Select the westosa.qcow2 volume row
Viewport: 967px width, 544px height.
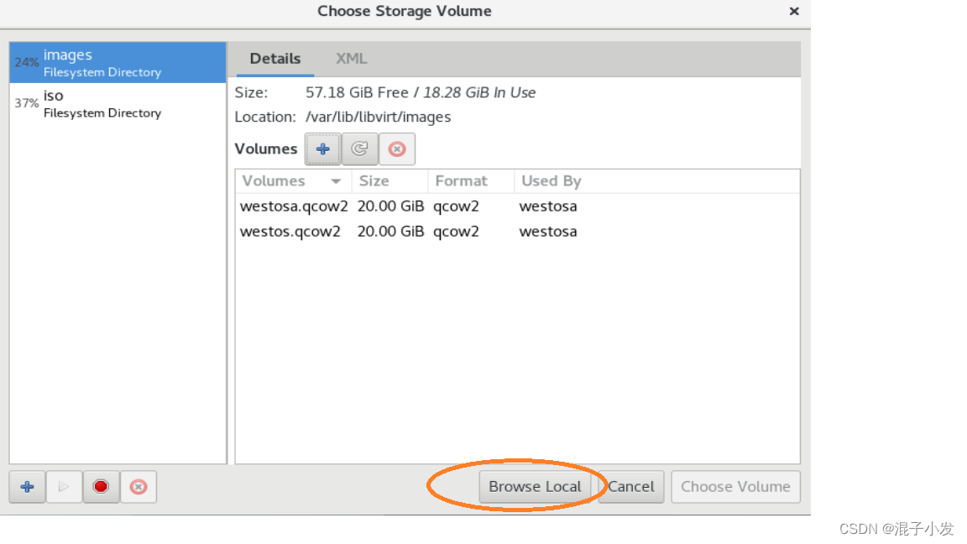(517, 206)
